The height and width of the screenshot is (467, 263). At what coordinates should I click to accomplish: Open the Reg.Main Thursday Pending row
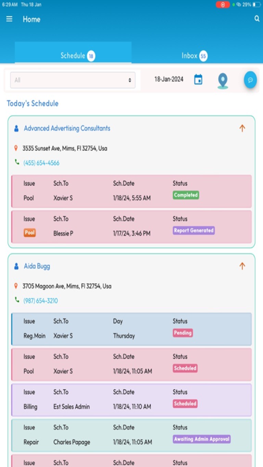tap(131, 329)
